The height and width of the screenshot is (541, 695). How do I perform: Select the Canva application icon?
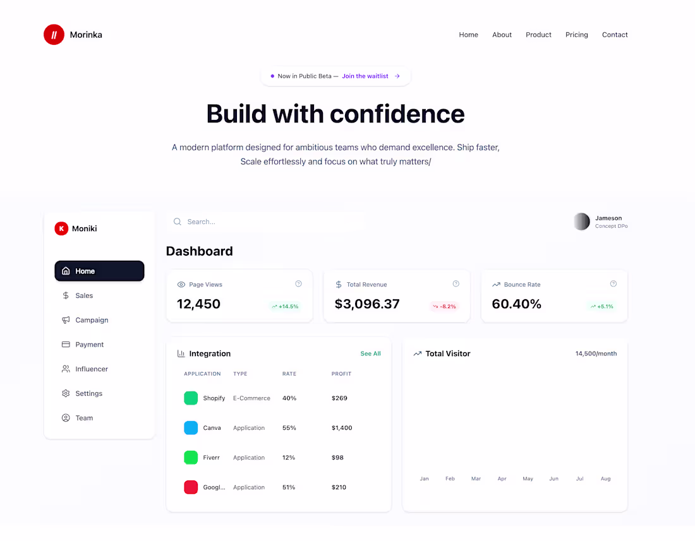[191, 427]
